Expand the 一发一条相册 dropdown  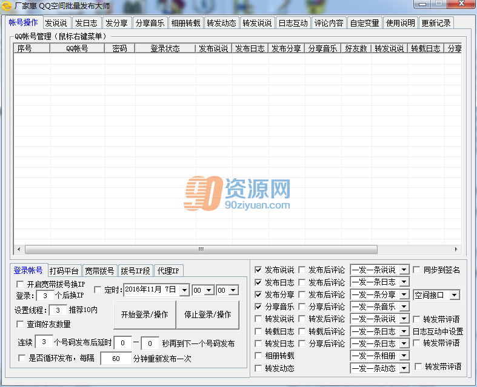coord(404,356)
